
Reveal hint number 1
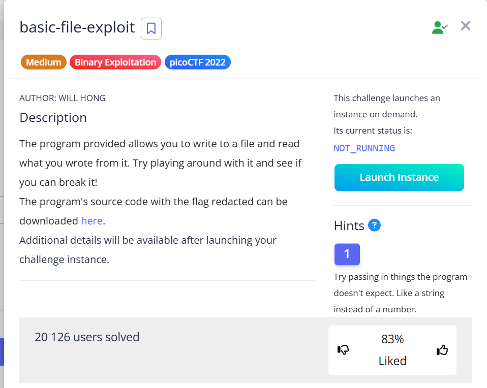347,254
